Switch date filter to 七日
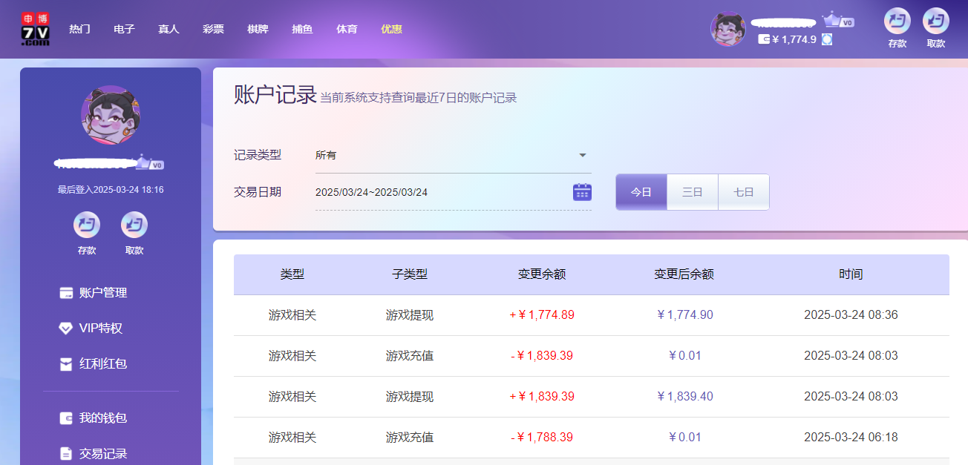This screenshot has height=465, width=968. [x=743, y=191]
